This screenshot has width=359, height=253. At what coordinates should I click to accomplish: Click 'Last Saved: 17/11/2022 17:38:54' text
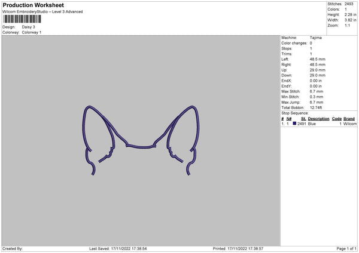click(118, 249)
